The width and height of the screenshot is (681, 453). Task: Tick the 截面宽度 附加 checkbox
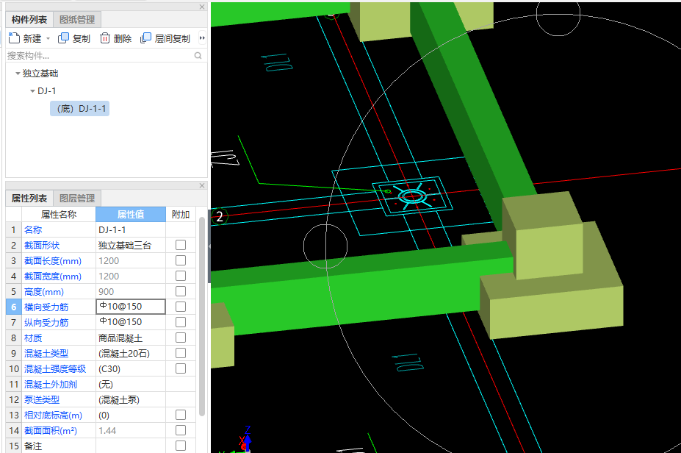181,276
